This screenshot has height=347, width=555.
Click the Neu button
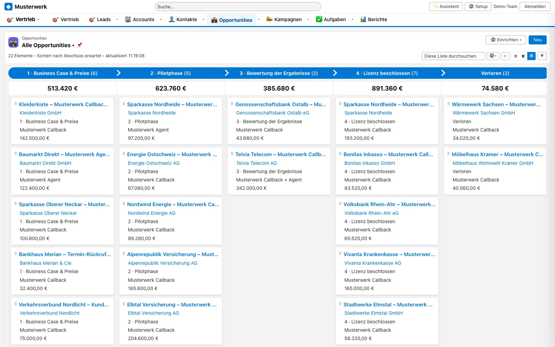(538, 40)
